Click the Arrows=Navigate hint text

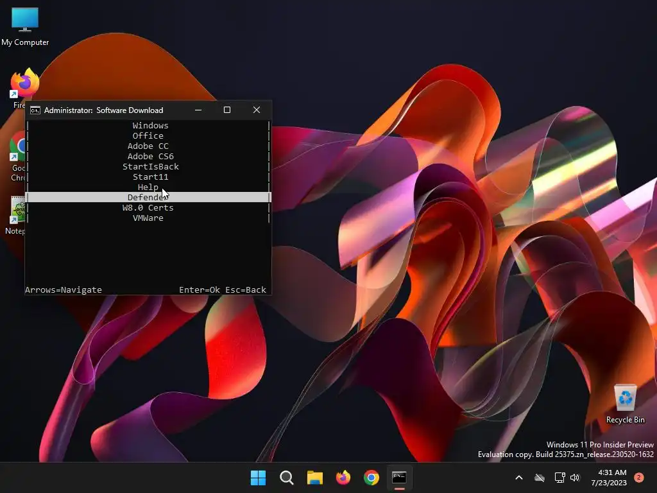pos(64,290)
